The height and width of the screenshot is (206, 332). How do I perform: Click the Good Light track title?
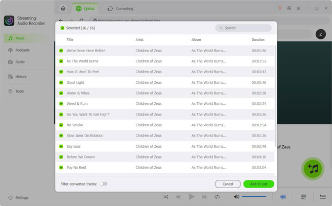tap(76, 82)
